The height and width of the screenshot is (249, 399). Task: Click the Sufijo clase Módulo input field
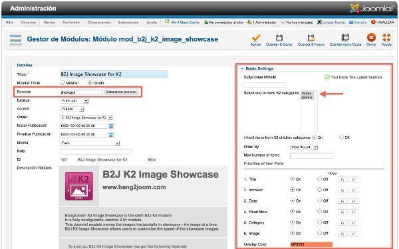pyautogui.click(x=265, y=85)
